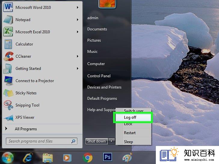Open Help and Support

(x=102, y=110)
